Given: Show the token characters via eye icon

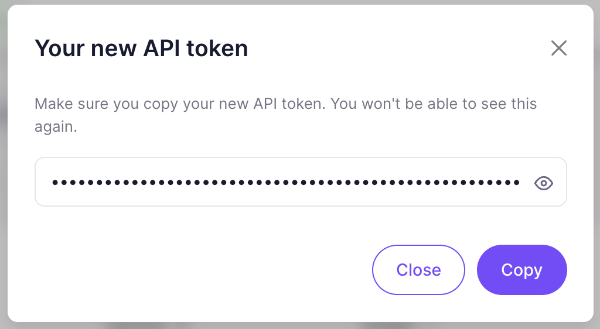Looking at the screenshot, I should (x=544, y=183).
